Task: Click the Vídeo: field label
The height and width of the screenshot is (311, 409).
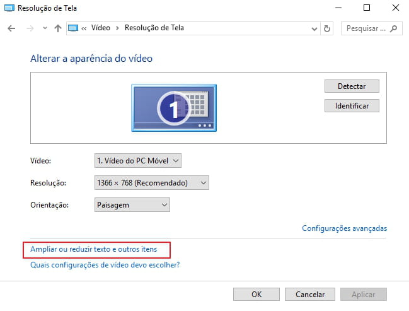Action: point(41,161)
